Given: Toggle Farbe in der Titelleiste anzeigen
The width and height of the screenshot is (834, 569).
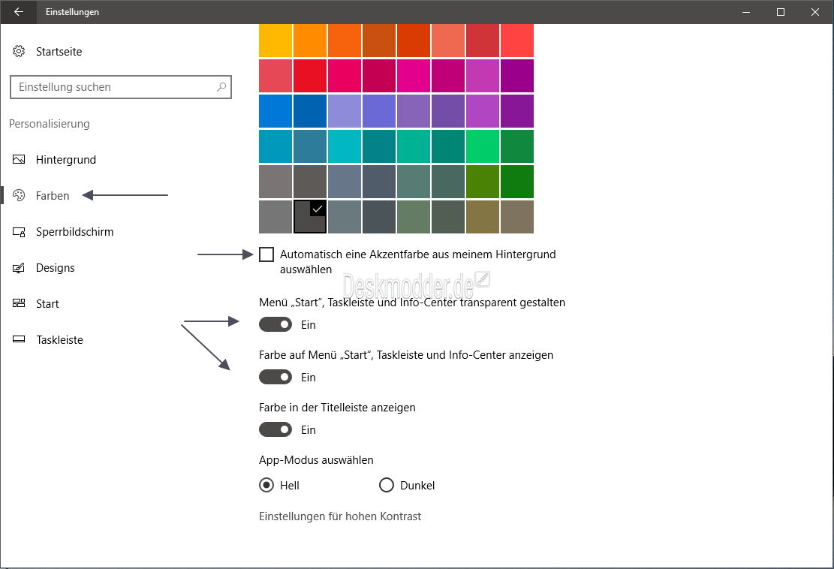Looking at the screenshot, I should pyautogui.click(x=275, y=429).
